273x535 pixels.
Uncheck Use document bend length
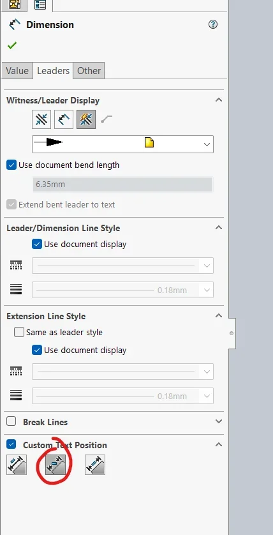coord(11,165)
